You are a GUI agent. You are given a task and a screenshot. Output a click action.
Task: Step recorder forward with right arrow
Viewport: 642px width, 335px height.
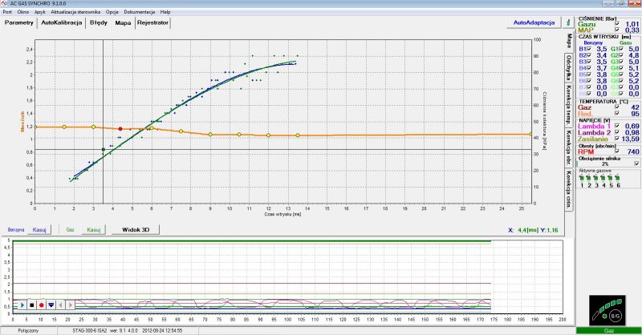point(71,305)
